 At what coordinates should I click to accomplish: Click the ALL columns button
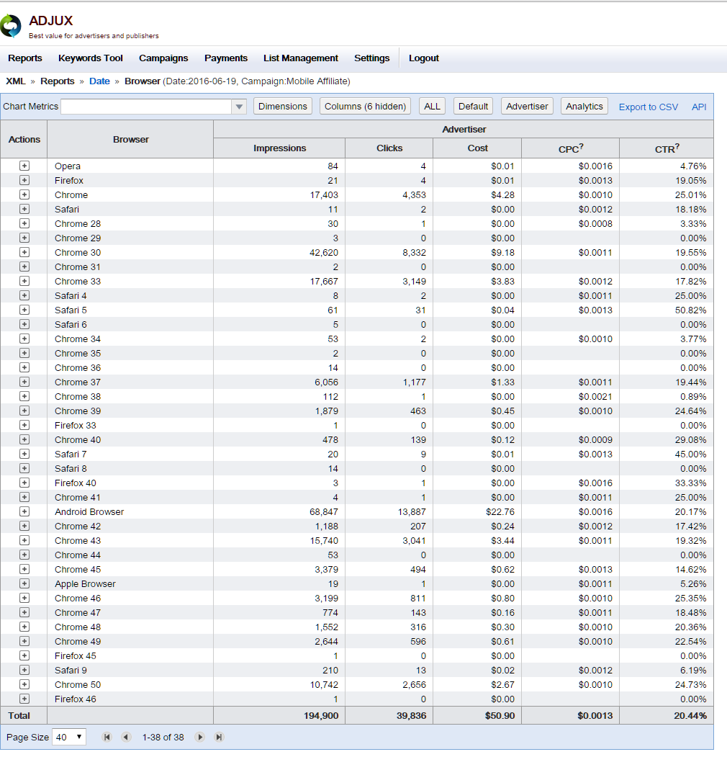click(x=433, y=106)
